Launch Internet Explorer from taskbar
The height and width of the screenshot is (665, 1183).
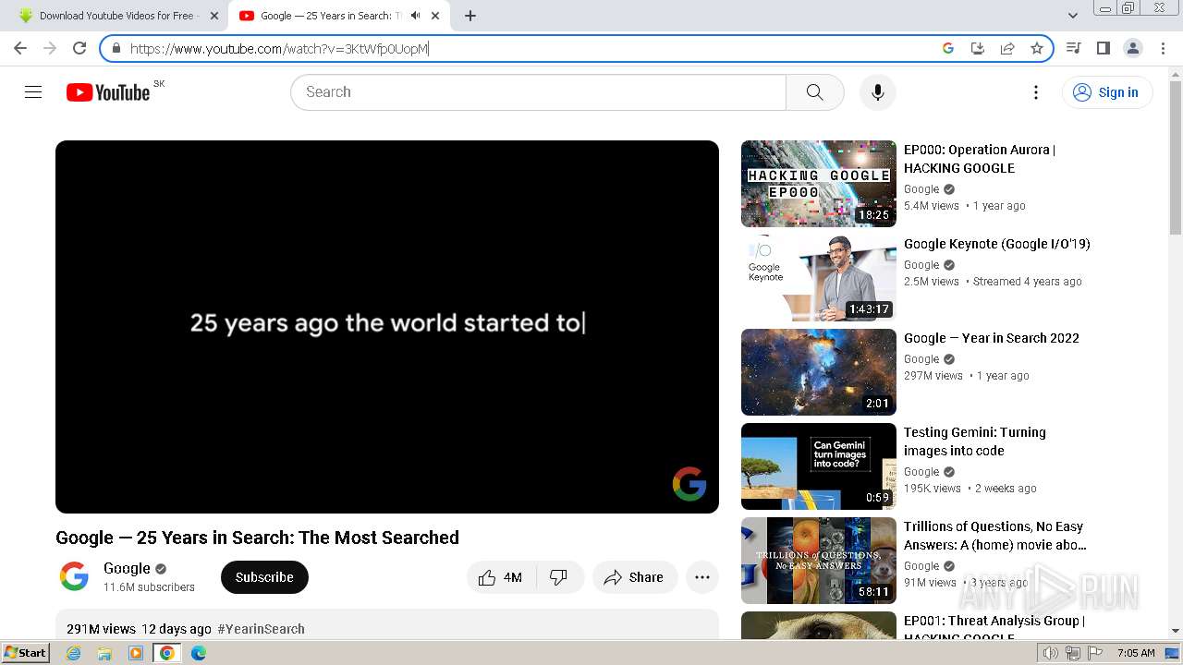74,653
